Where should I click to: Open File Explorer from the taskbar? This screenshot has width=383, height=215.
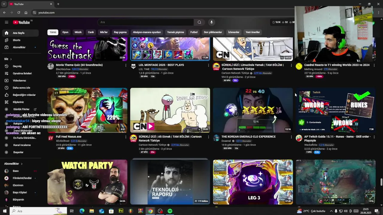point(92,211)
